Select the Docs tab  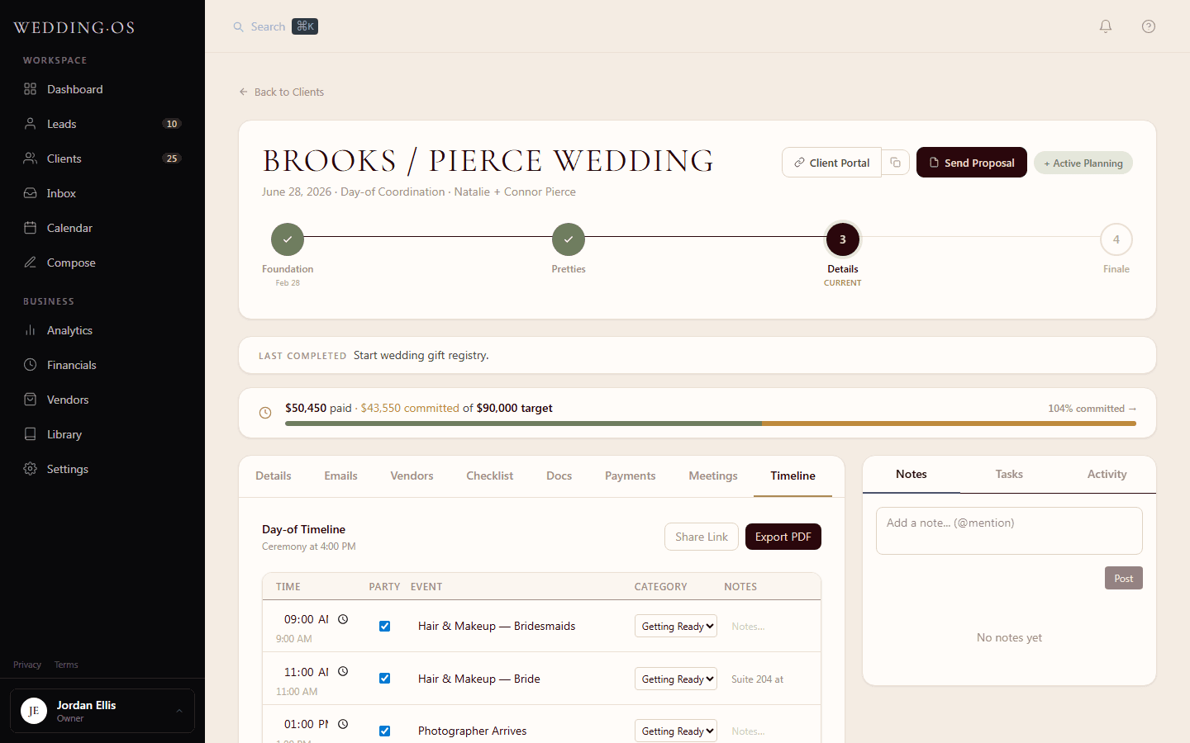559,476
